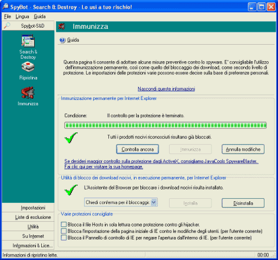Click the Annulla modifiche button
Screen dimensions: 278x260
pos(243,149)
